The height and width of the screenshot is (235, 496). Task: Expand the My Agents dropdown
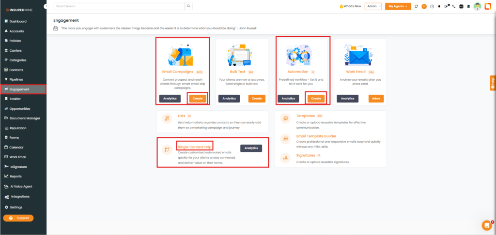(398, 6)
